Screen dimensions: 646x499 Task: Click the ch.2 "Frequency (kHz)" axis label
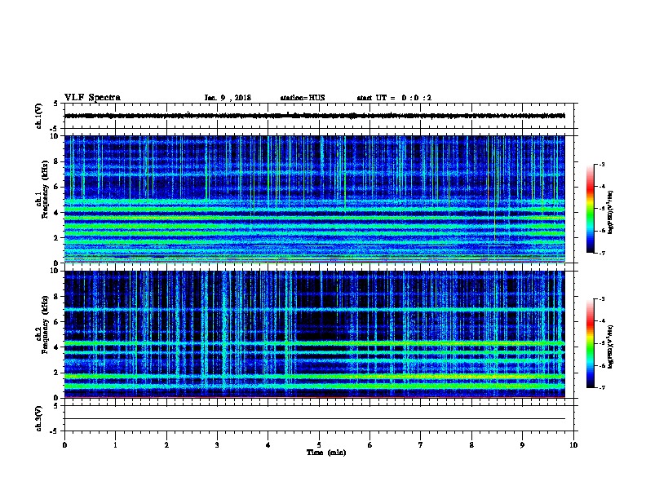(45, 325)
